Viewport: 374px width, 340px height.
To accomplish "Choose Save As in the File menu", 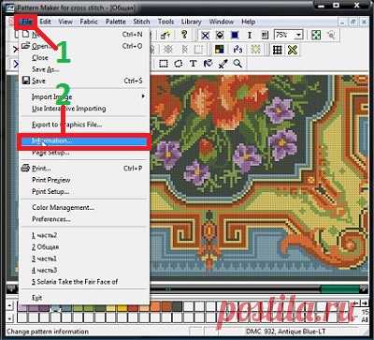I will click(84, 69).
